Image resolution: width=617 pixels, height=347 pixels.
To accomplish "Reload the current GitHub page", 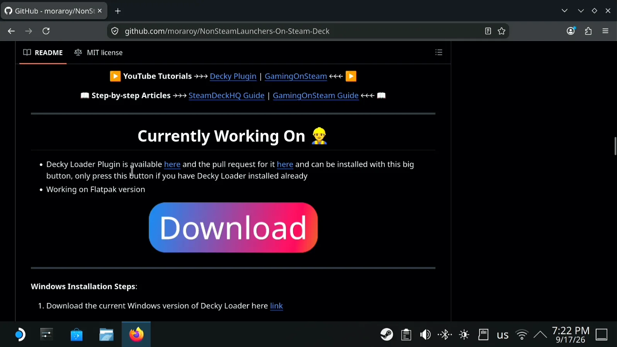I will coord(46,31).
